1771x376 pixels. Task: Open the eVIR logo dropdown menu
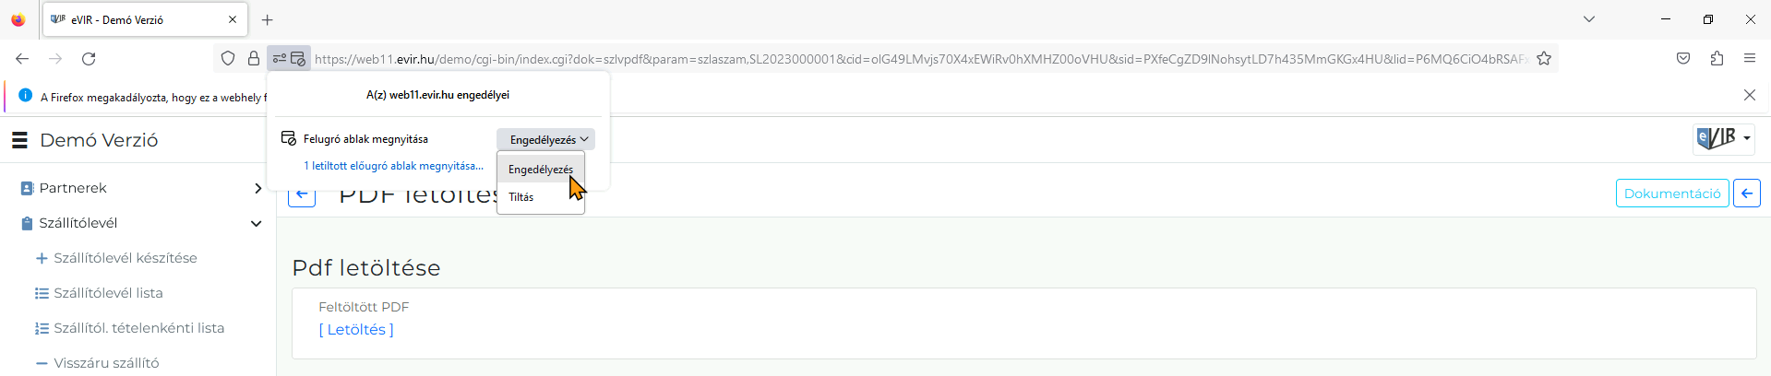pos(1723,138)
